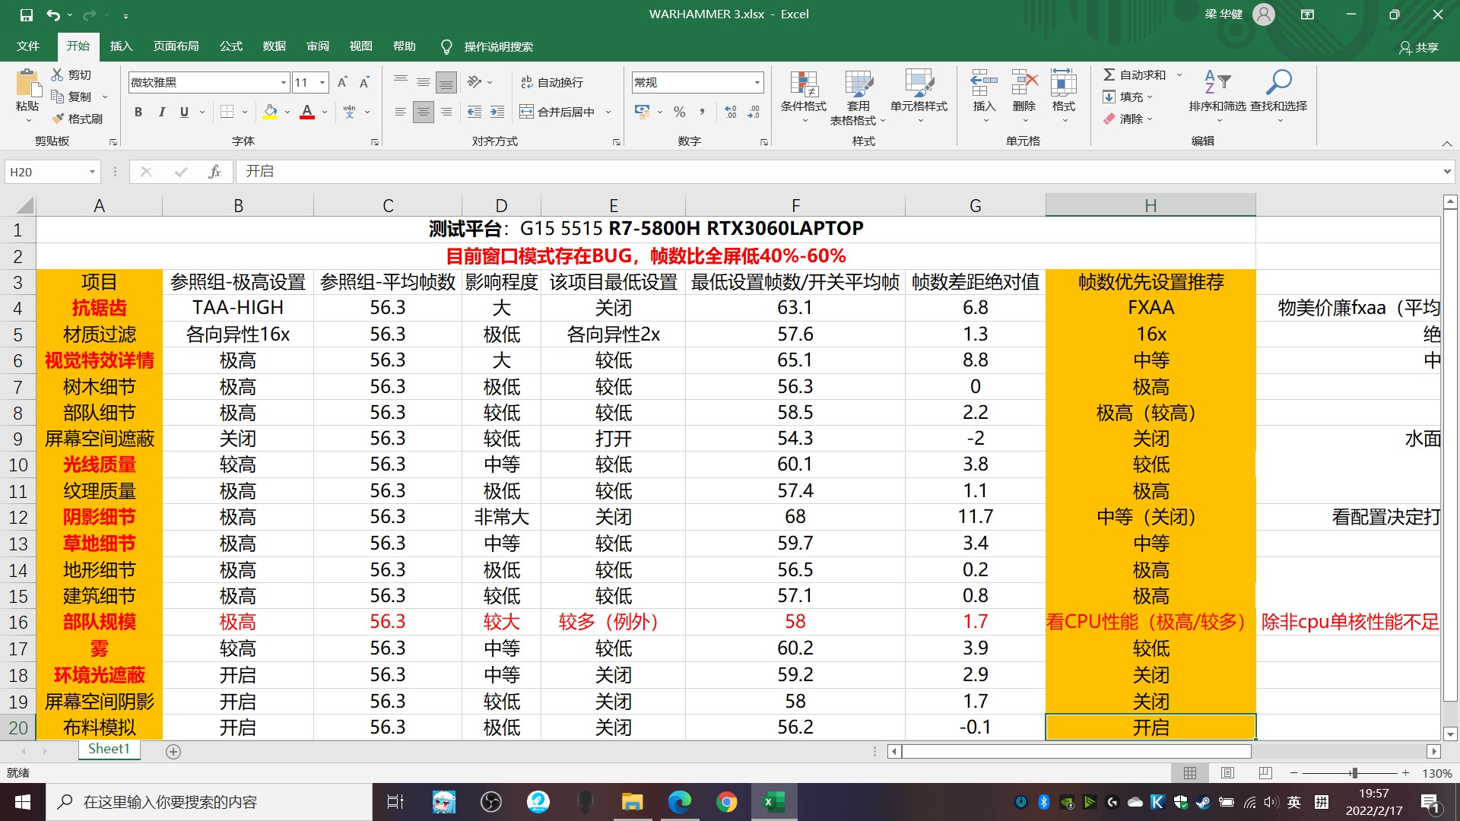Increase indent icon

point(497,112)
